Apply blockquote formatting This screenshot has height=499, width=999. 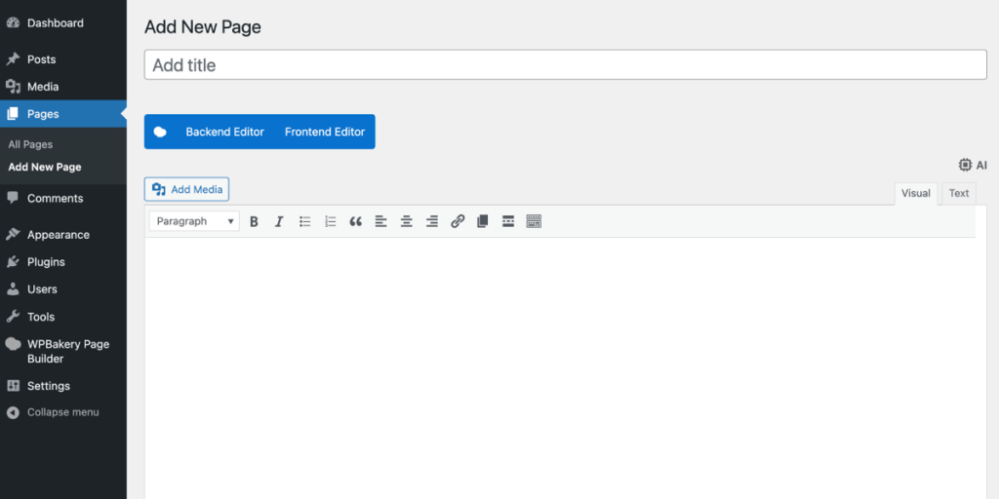pyautogui.click(x=355, y=221)
